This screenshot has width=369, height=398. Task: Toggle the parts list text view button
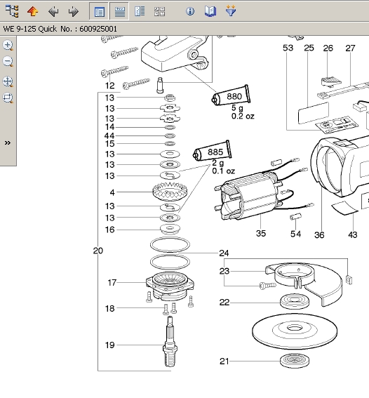coord(119,11)
